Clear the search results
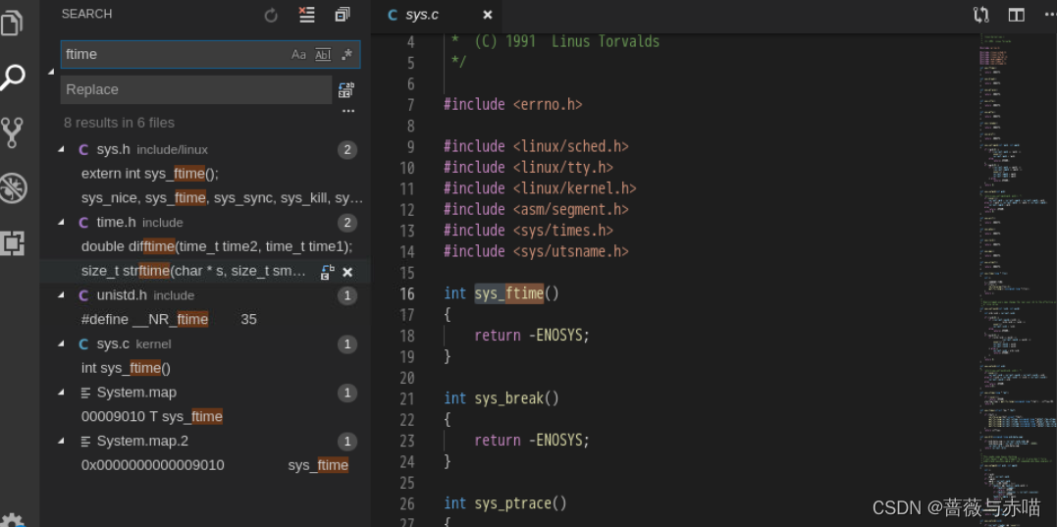Screen dimensions: 1057x527 coord(307,15)
